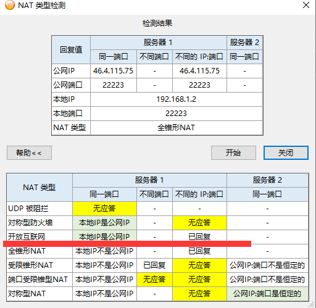Select the 对称型防火墙 row label
The width and height of the screenshot is (316, 308).
point(30,223)
